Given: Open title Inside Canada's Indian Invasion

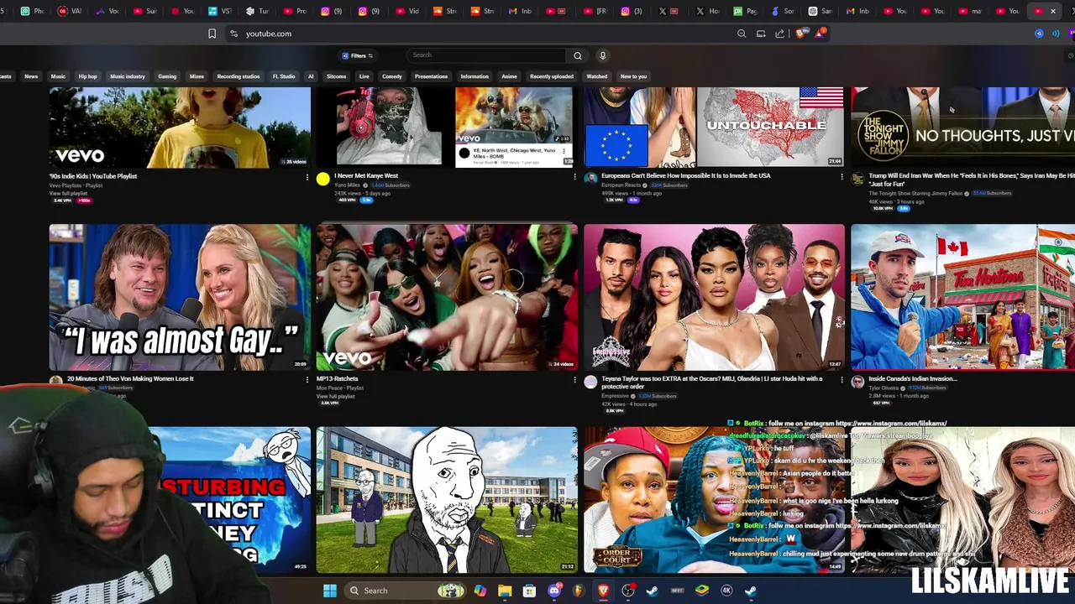Looking at the screenshot, I should (x=912, y=378).
